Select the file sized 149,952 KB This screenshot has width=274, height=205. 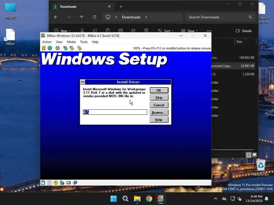click(233, 58)
